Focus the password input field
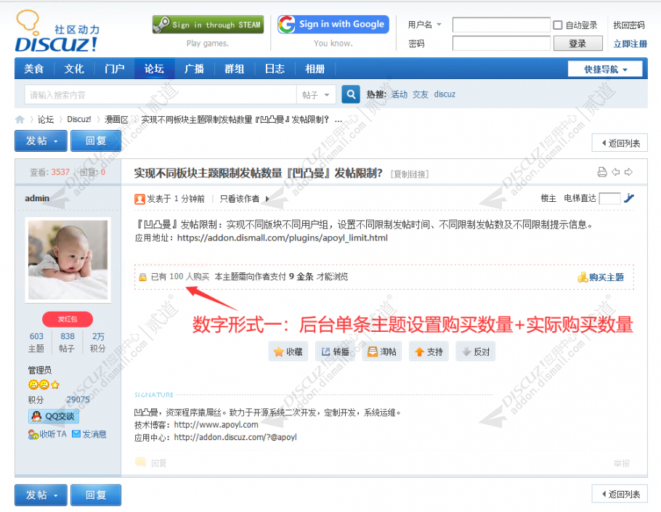 click(501, 44)
